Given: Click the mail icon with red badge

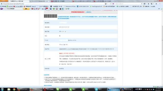Looking at the screenshot, I should tap(46, 9).
